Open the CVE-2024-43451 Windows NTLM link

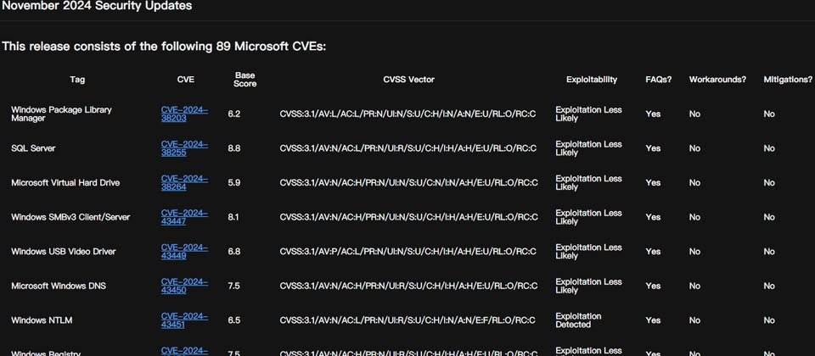pyautogui.click(x=184, y=320)
